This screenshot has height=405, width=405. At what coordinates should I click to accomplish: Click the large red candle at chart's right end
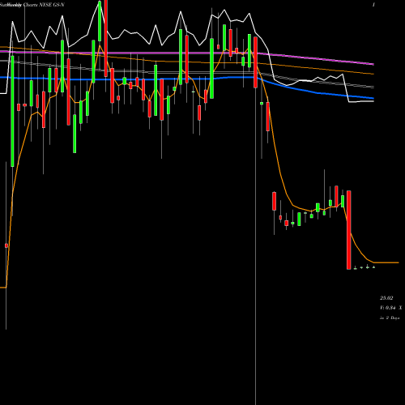349,230
